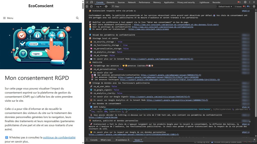
Task: Click in the console Filter field
Action: (164, 6)
